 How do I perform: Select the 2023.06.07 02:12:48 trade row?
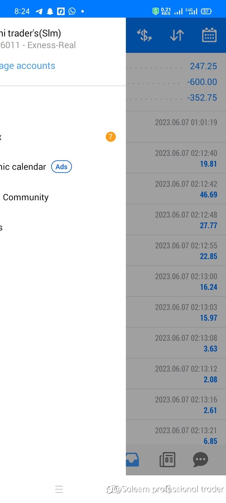(176, 220)
